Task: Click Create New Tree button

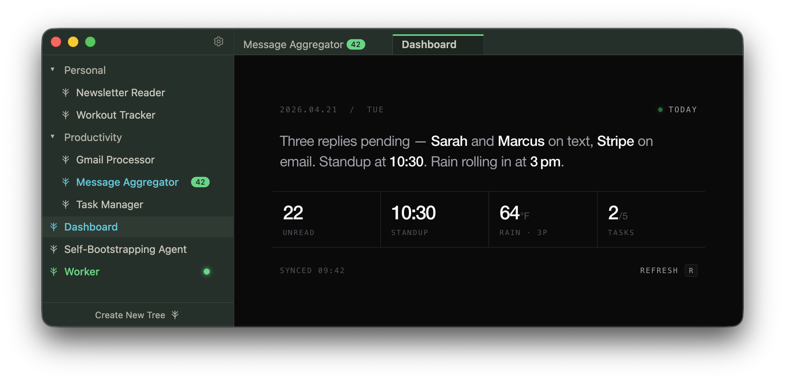Action: (x=138, y=315)
